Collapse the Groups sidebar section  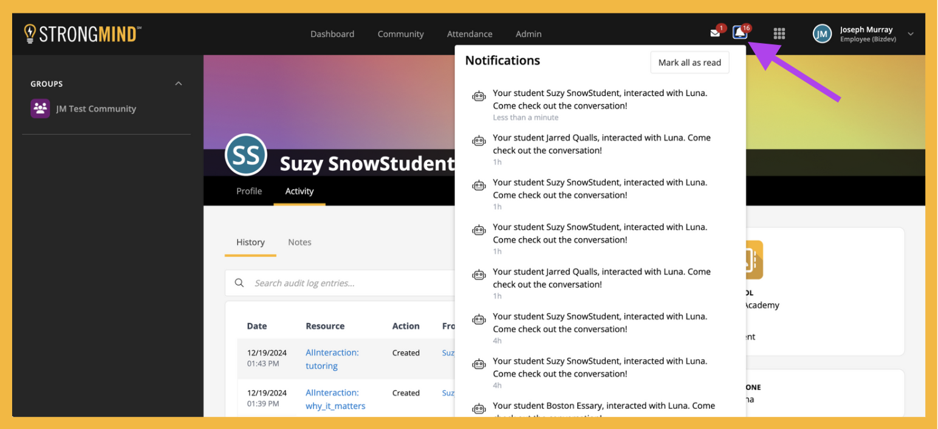pos(178,83)
